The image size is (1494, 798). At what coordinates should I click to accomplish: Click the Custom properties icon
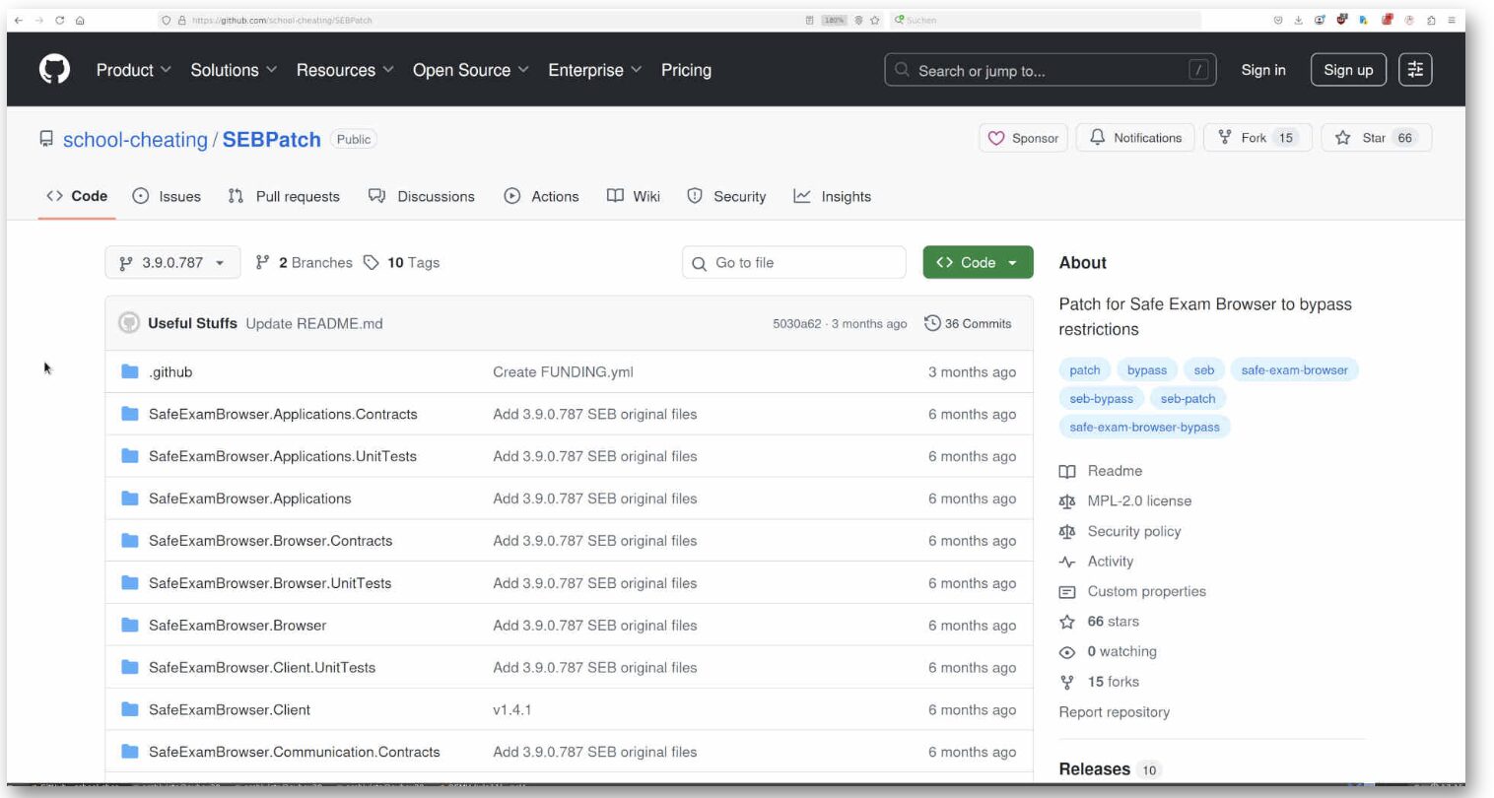(1066, 592)
